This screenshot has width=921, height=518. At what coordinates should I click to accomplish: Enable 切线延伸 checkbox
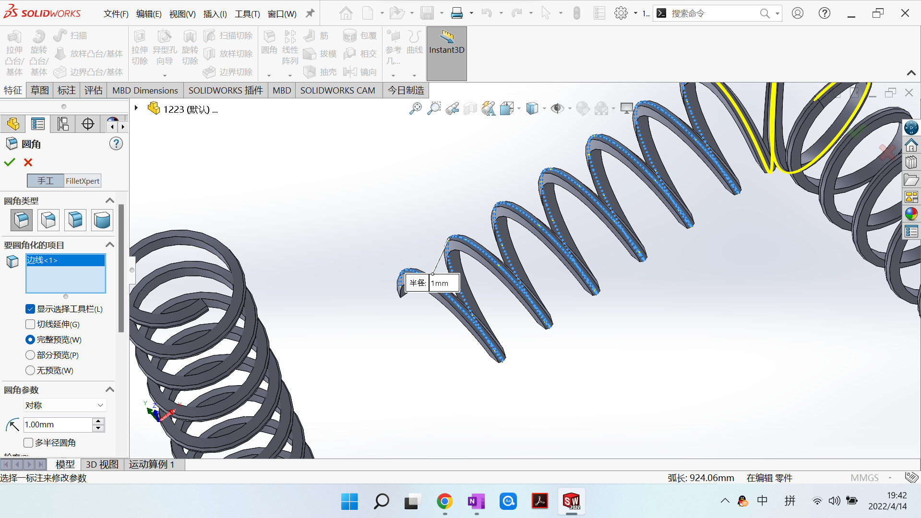(30, 324)
